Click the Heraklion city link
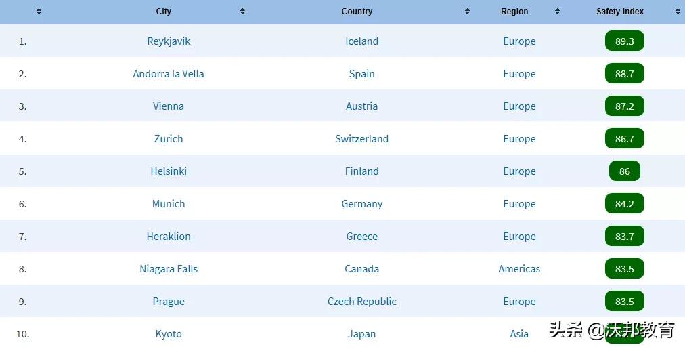This screenshot has width=685, height=349. 169,237
